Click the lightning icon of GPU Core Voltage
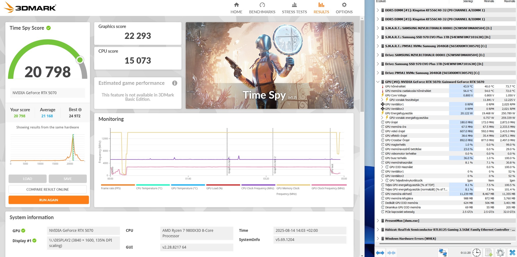Viewport: 517px width, 257px height. pos(382,95)
